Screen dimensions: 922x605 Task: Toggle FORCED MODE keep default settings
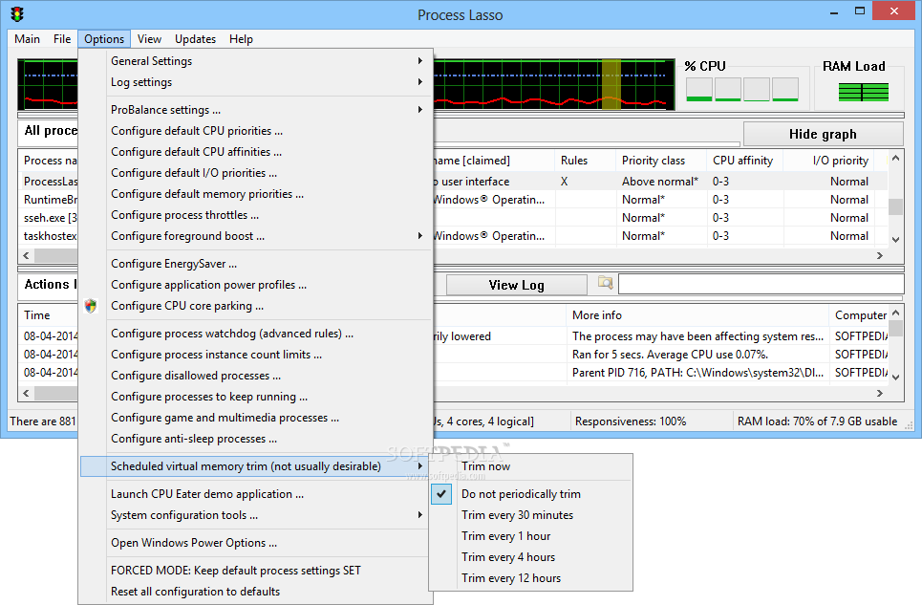click(x=256, y=571)
